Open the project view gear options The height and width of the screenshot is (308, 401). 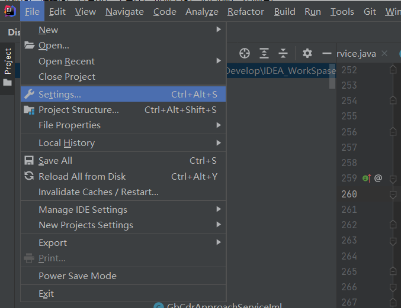point(307,53)
